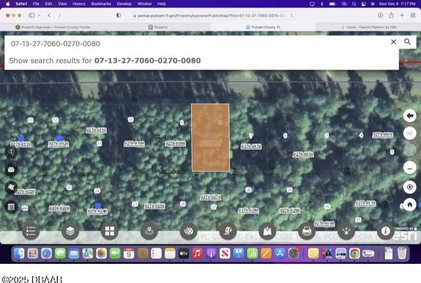Viewport: 421px width, 283px height.
Task: Clear the parcel search text
Action: 393,42
